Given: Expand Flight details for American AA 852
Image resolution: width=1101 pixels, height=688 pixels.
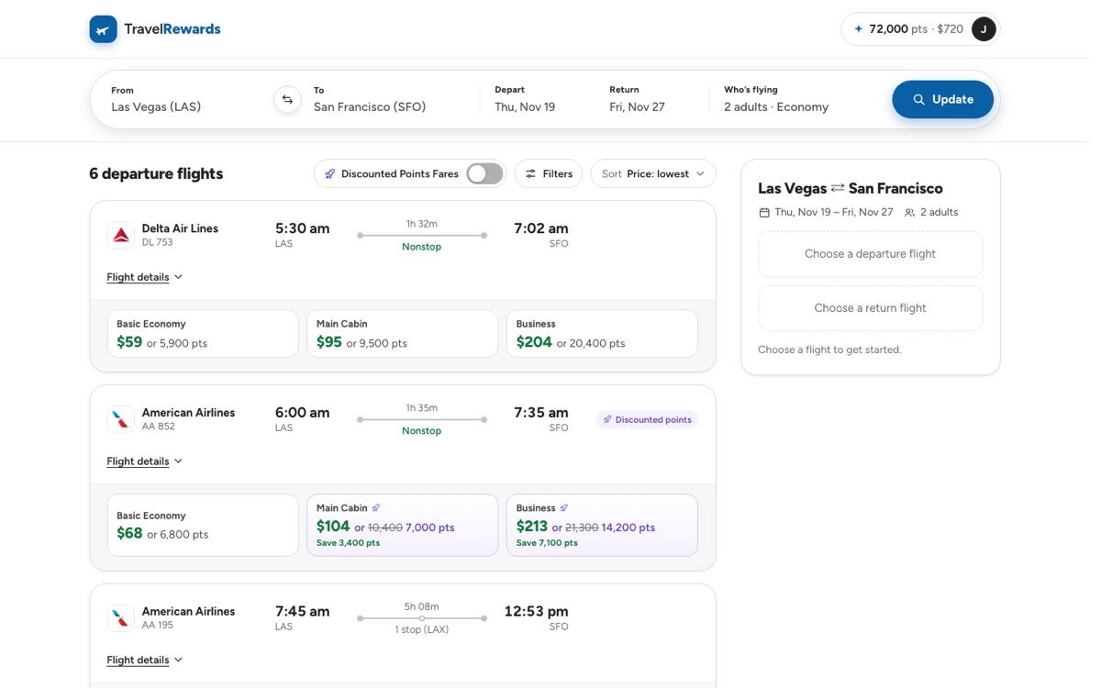Looking at the screenshot, I should click(145, 461).
